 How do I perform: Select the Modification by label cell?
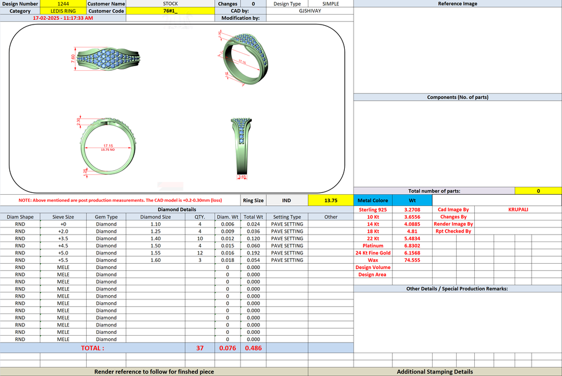click(241, 18)
